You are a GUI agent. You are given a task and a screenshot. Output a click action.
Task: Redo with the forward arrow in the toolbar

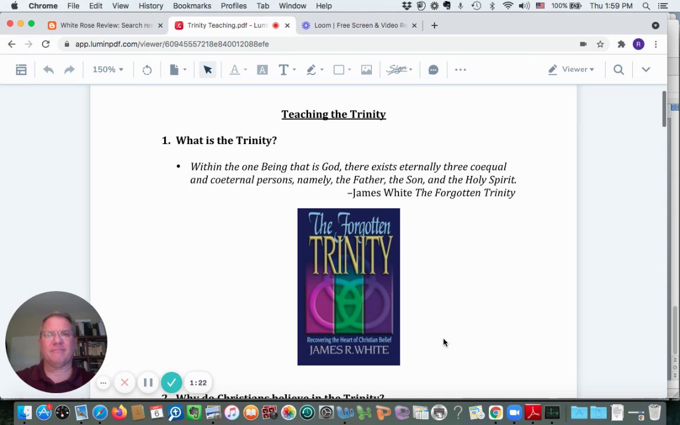(x=70, y=70)
